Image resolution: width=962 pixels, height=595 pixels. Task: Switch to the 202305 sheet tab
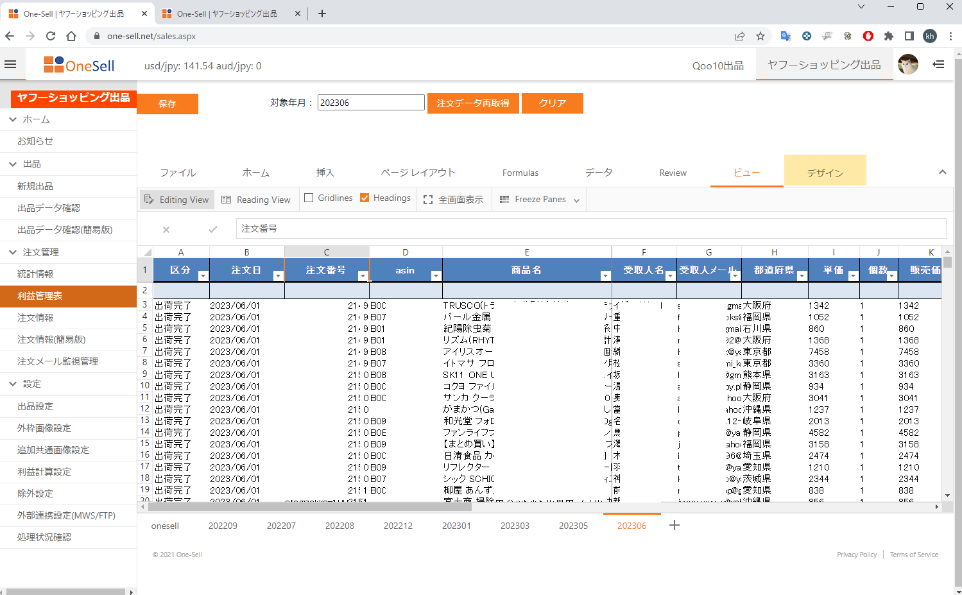click(573, 526)
